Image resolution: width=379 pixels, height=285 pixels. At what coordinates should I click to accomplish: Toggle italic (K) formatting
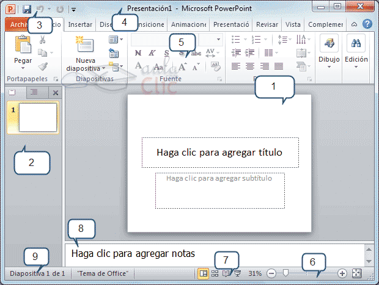coord(152,53)
